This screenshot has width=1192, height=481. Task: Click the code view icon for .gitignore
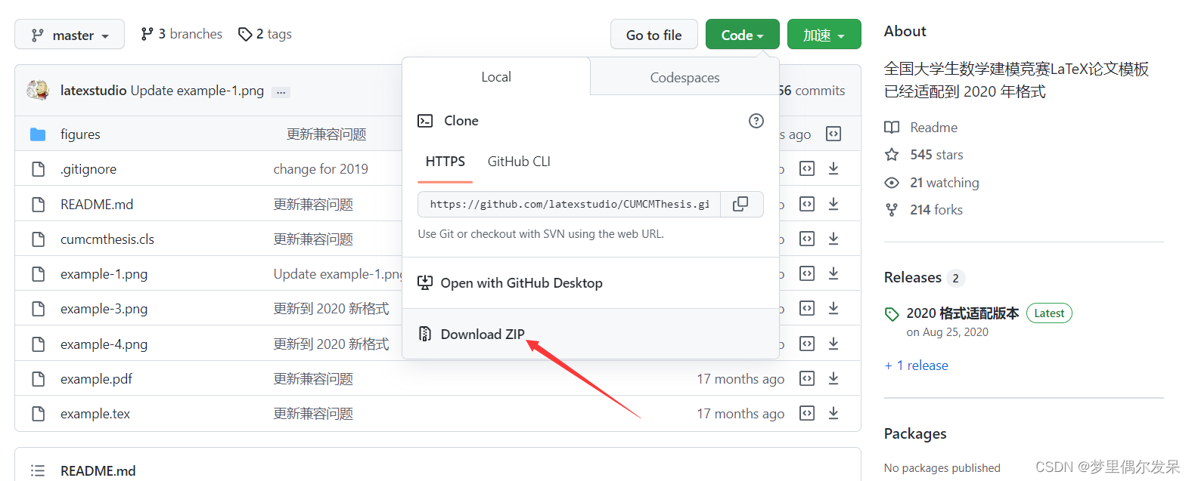pyautogui.click(x=807, y=168)
